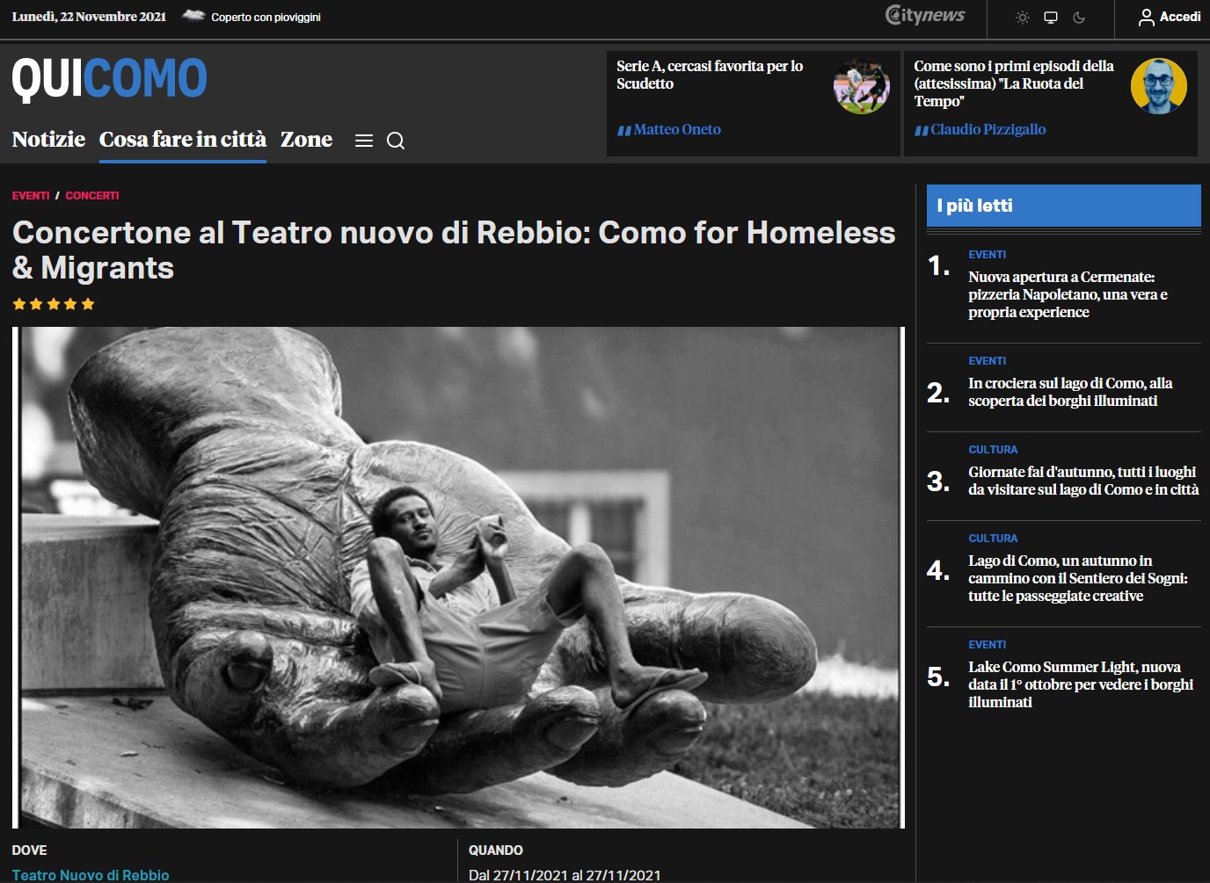Open the Citynews logo link
The width and height of the screenshot is (1210, 883).
(925, 15)
